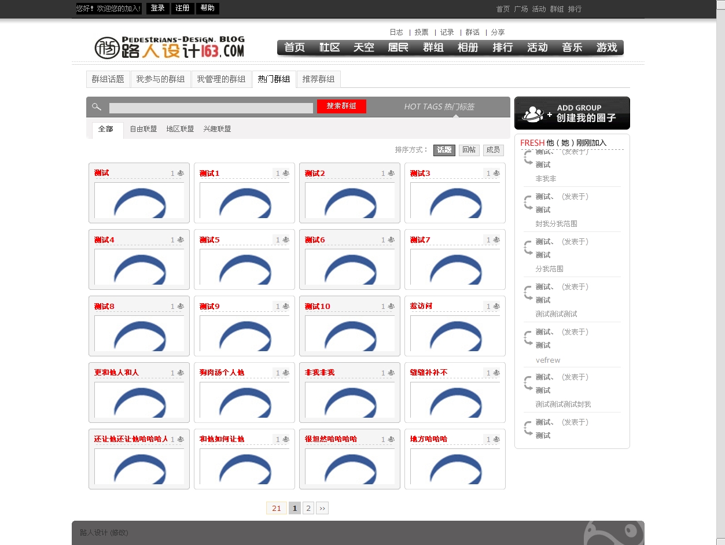This screenshot has width=725, height=545.
Task: Click the 记录 sub-navigation link
Action: [x=447, y=32]
